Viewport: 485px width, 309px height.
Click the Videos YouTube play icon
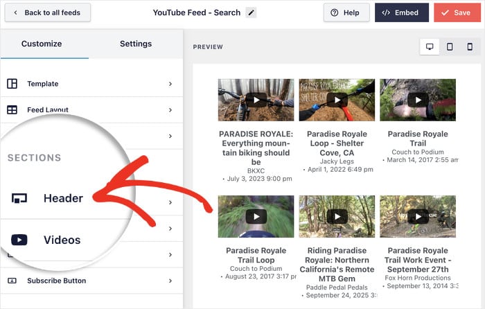pos(19,240)
